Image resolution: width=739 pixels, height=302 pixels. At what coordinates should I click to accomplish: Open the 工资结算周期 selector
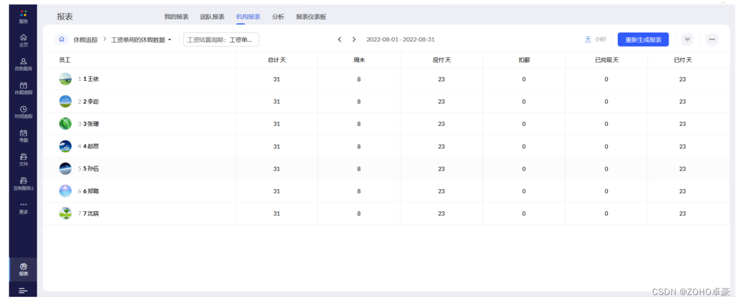tap(221, 40)
